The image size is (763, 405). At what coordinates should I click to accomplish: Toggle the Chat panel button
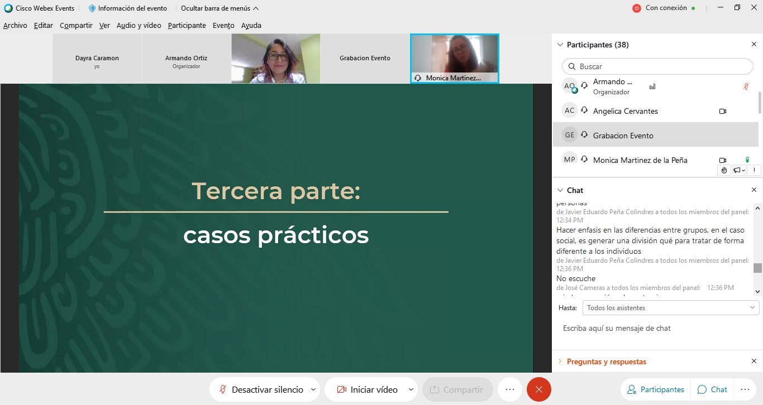pyautogui.click(x=712, y=389)
